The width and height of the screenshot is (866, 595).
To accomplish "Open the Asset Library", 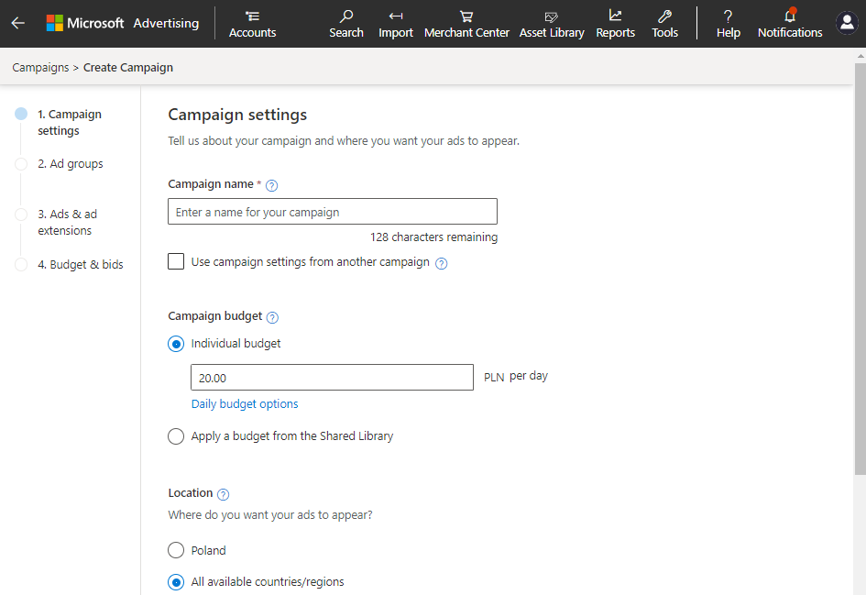I will (x=552, y=17).
